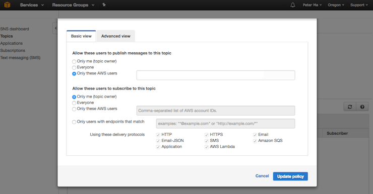Select publish 'Only me (topic owner)' radio
This screenshot has height=194, width=373.
coord(74,62)
